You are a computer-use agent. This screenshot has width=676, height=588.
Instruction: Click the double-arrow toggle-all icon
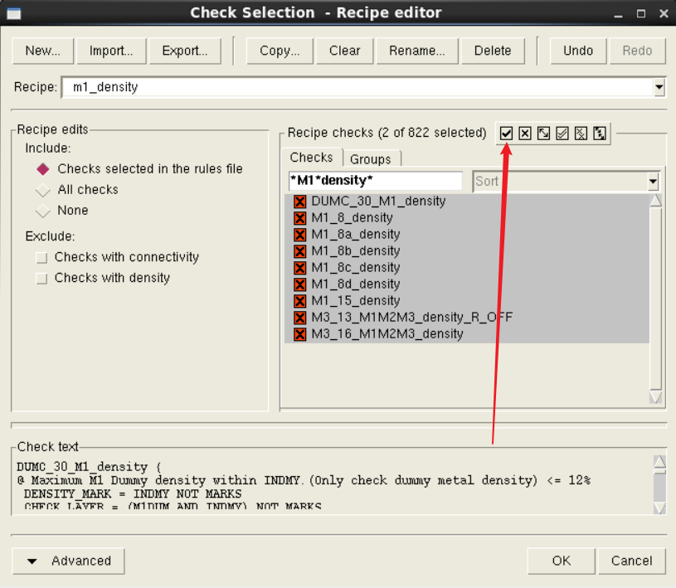pos(600,133)
